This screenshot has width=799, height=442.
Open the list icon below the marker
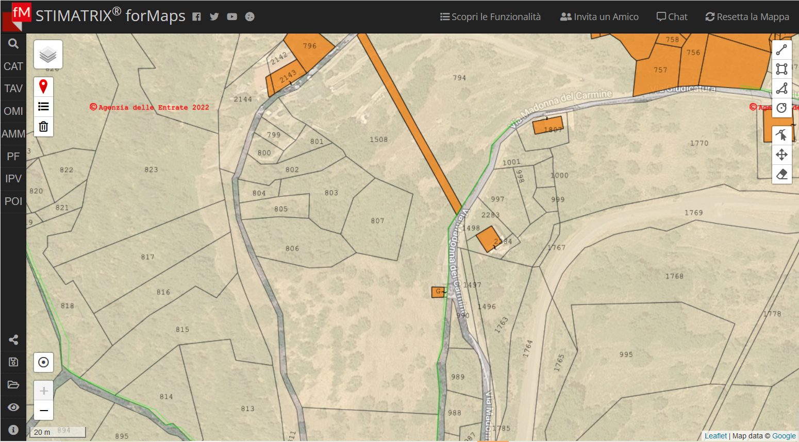pyautogui.click(x=43, y=107)
